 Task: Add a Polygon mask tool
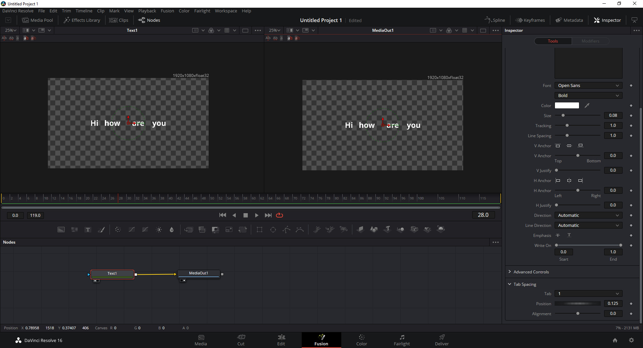pyautogui.click(x=286, y=230)
